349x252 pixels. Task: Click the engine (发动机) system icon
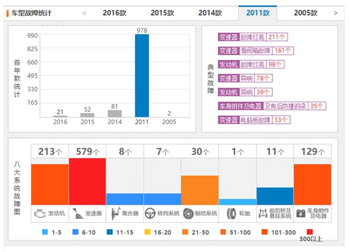(x=39, y=214)
